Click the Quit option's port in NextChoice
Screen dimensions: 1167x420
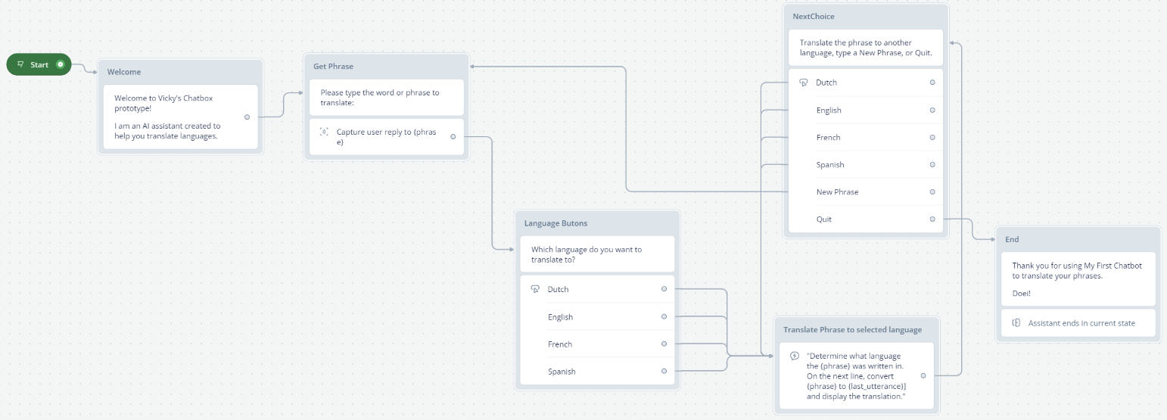[x=932, y=219]
